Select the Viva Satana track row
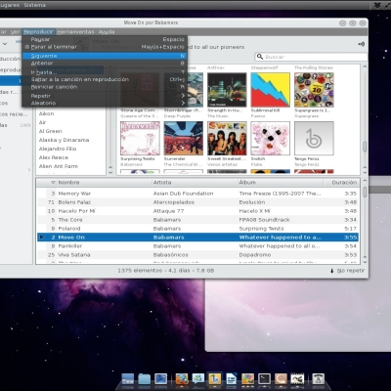This screenshot has height=391, width=391. [x=197, y=255]
